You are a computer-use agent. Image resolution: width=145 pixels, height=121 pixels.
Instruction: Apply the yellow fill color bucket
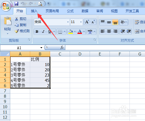71,32
